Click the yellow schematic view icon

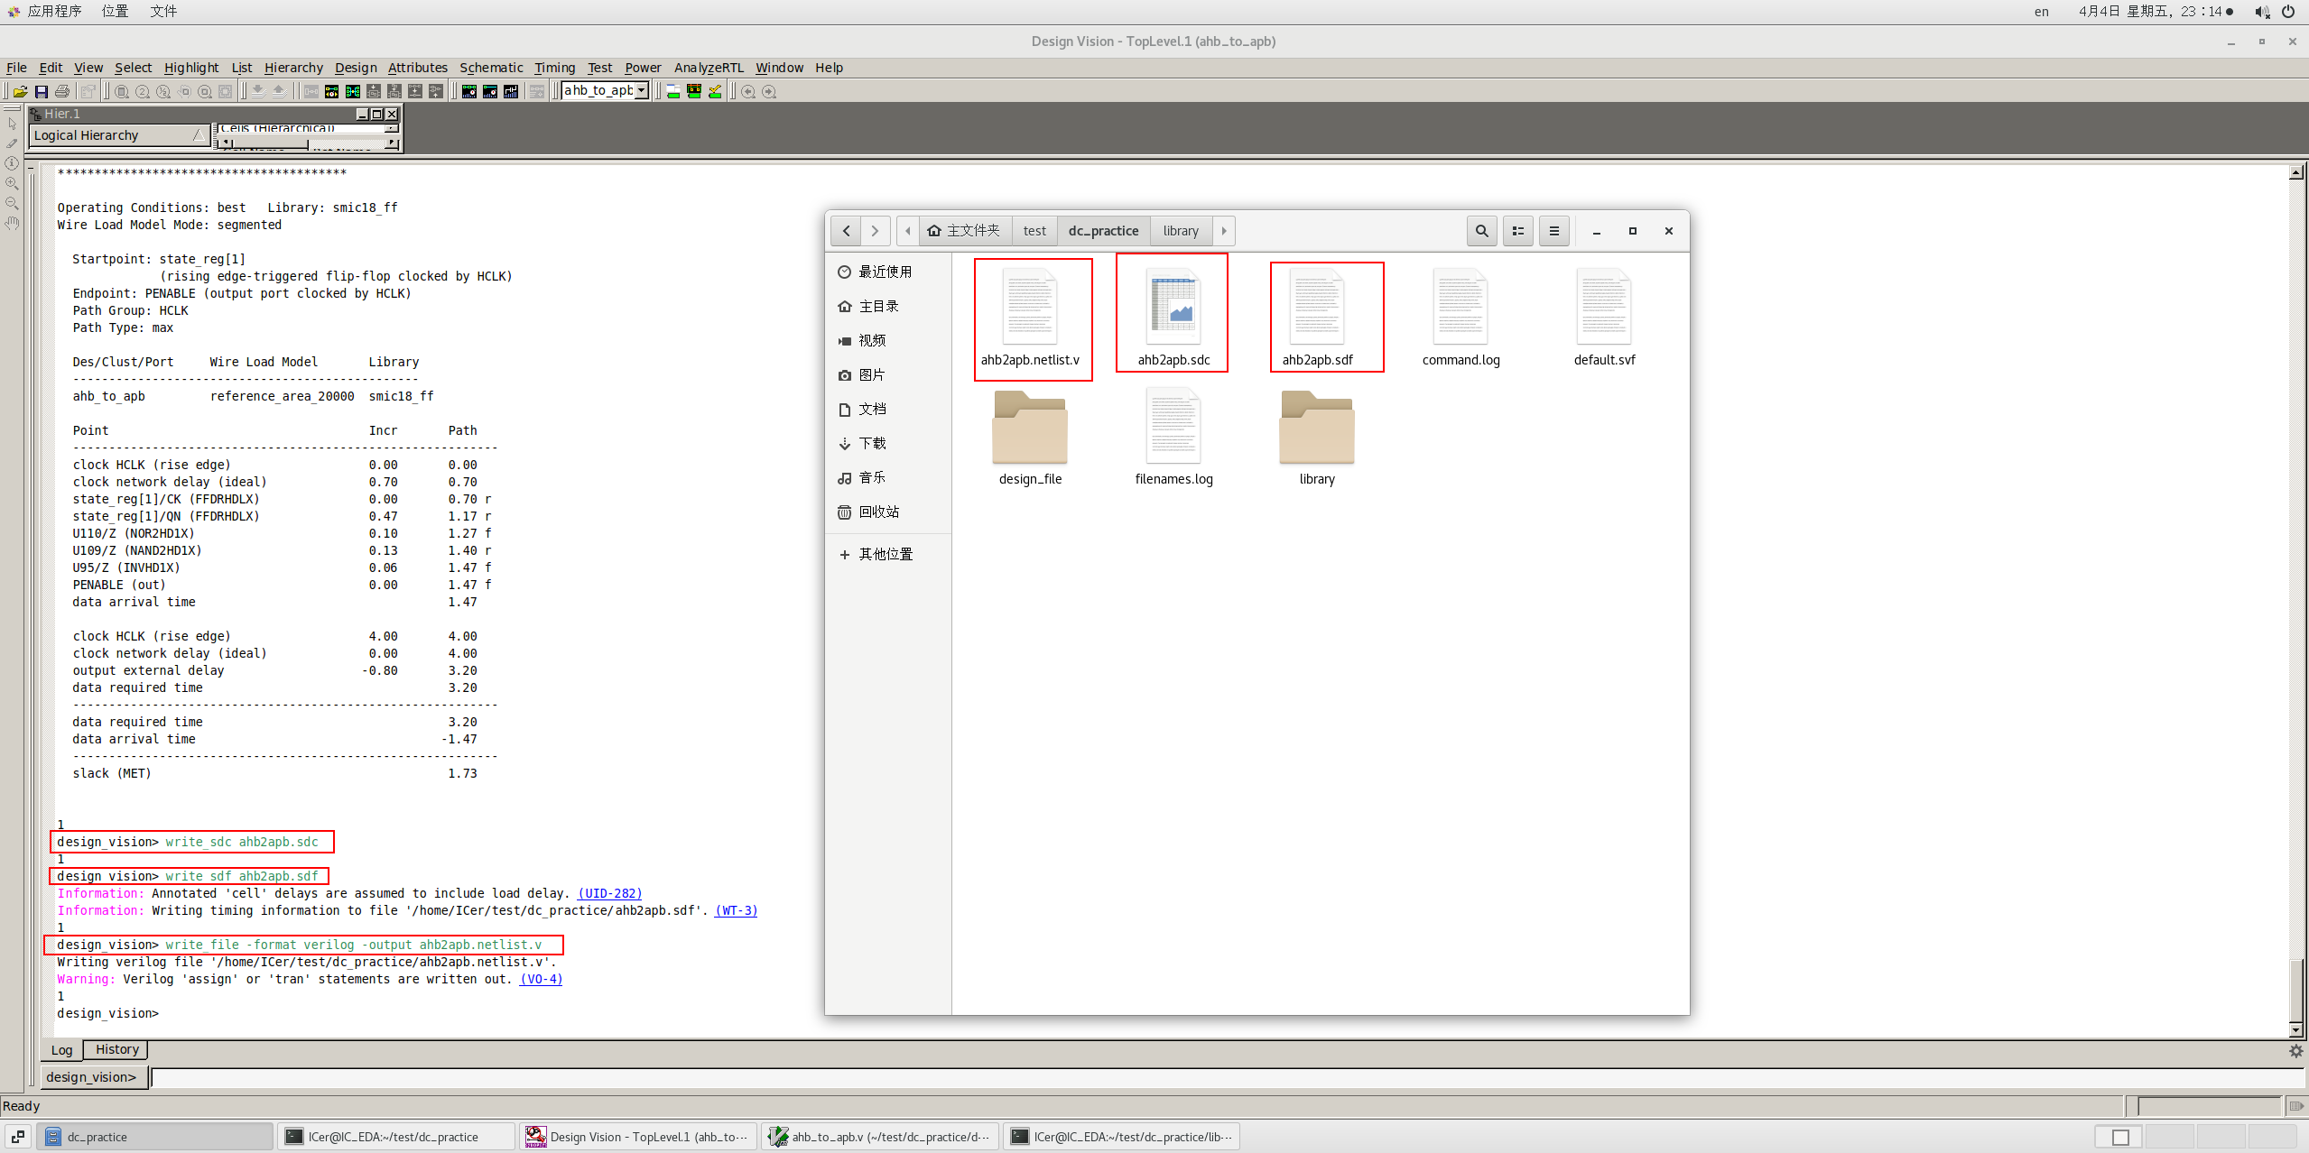coord(331,91)
